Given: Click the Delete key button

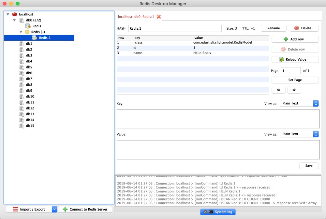Looking at the screenshot, I should 304,28.
